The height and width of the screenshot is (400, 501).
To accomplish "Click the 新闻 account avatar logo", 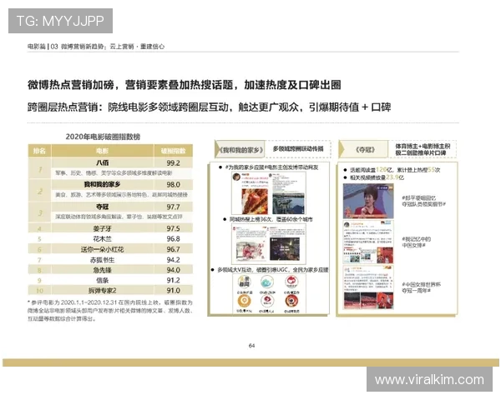I will tap(245, 282).
